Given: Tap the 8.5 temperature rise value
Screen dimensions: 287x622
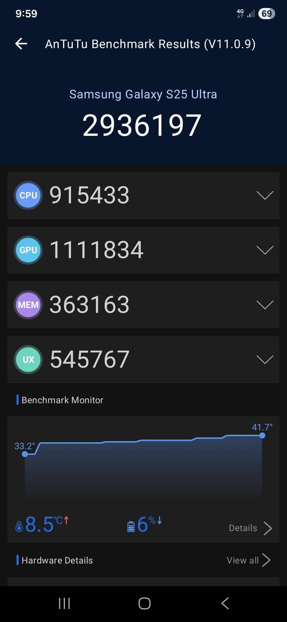Looking at the screenshot, I should (39, 525).
